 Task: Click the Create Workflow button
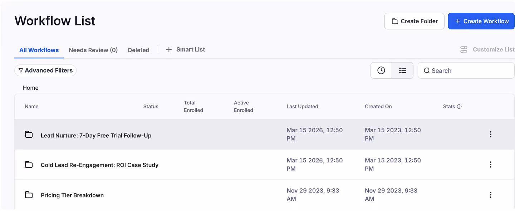click(481, 21)
